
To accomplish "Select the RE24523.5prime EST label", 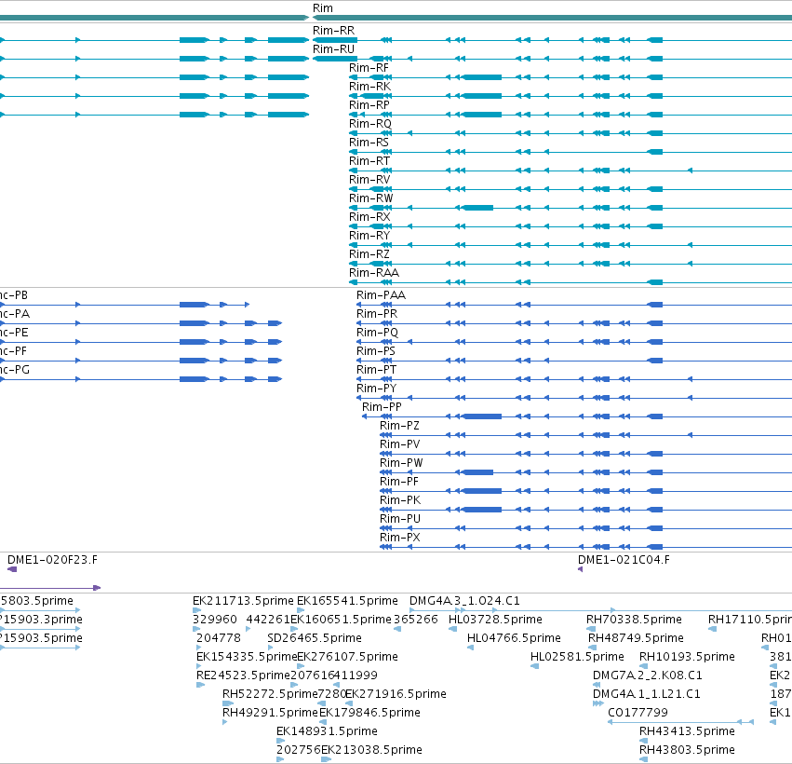I will pyautogui.click(x=244, y=675).
